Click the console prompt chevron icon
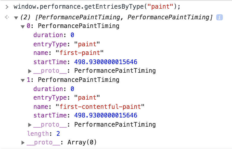Viewport: 232px width, 149px height. tap(7, 7)
